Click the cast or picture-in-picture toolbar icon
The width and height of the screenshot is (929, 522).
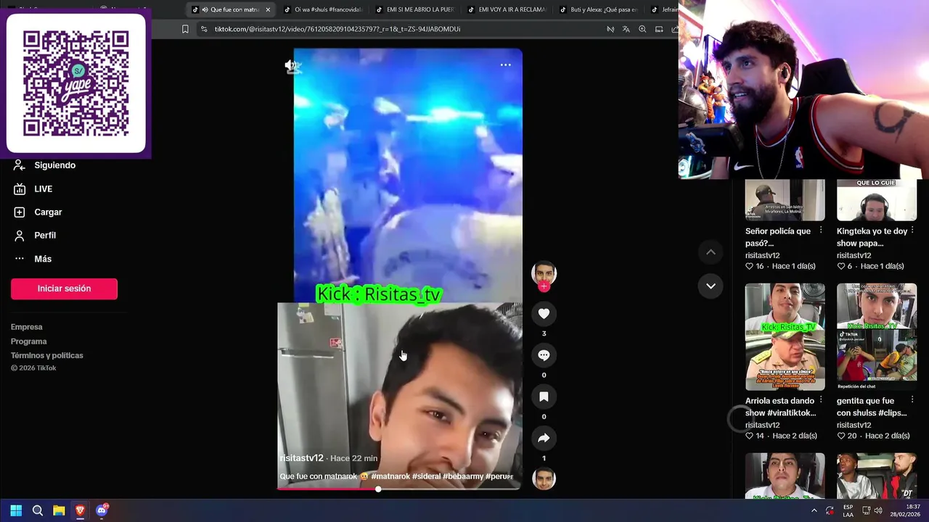coord(659,29)
